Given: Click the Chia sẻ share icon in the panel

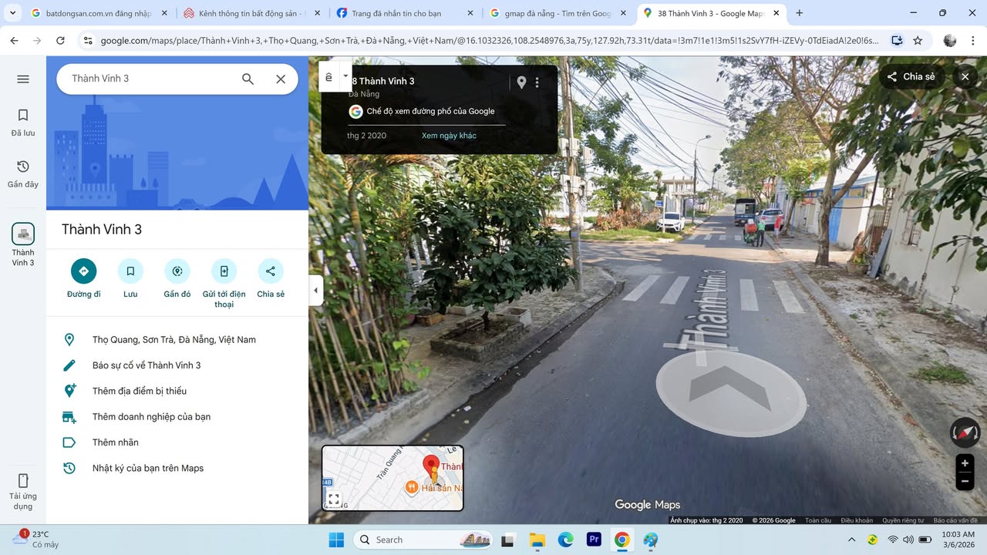Looking at the screenshot, I should (271, 271).
